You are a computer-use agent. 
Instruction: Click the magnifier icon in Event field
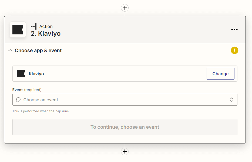[x=18, y=100]
